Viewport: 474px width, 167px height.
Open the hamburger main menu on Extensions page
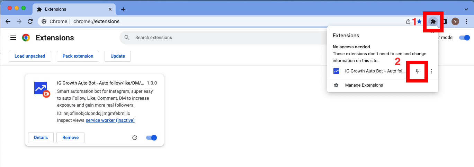(x=13, y=38)
